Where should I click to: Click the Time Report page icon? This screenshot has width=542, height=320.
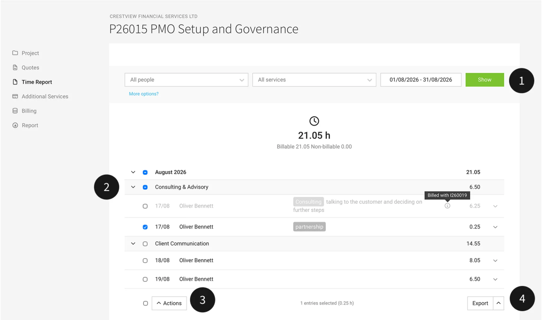point(15,82)
